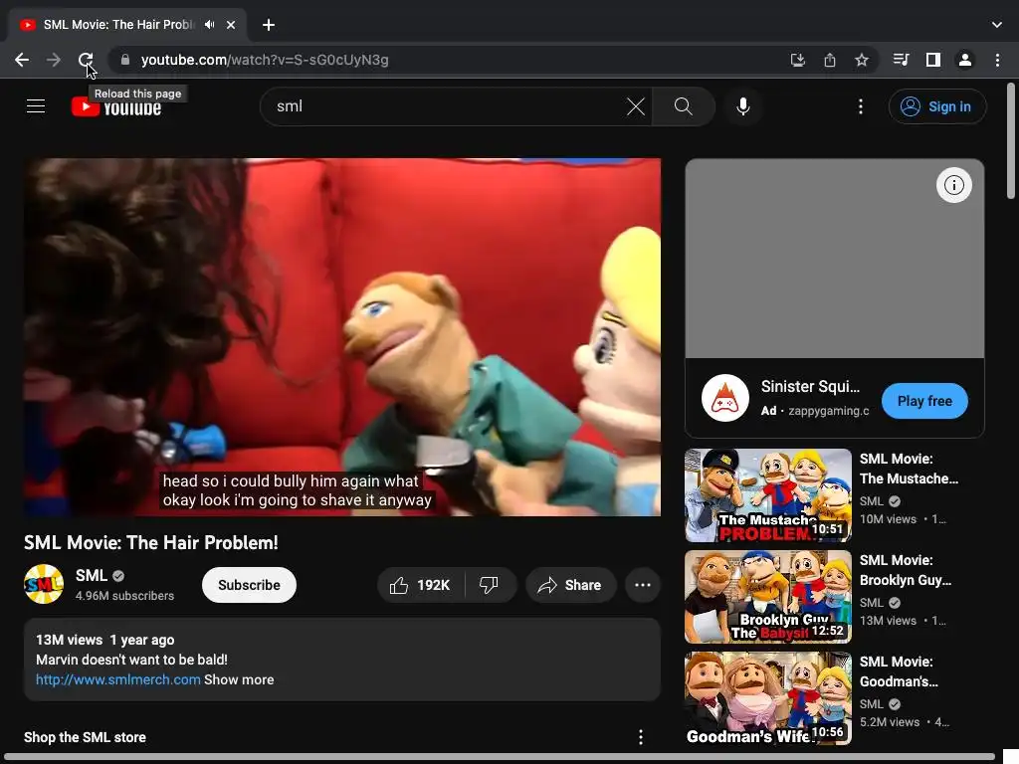The width and height of the screenshot is (1019, 764).
Task: Reload this page
Action: click(x=86, y=60)
